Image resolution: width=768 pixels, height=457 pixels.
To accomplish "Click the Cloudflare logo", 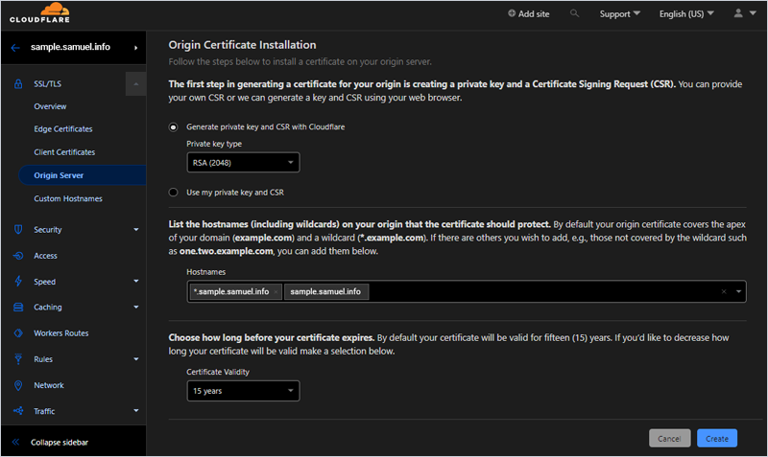I will (x=39, y=13).
